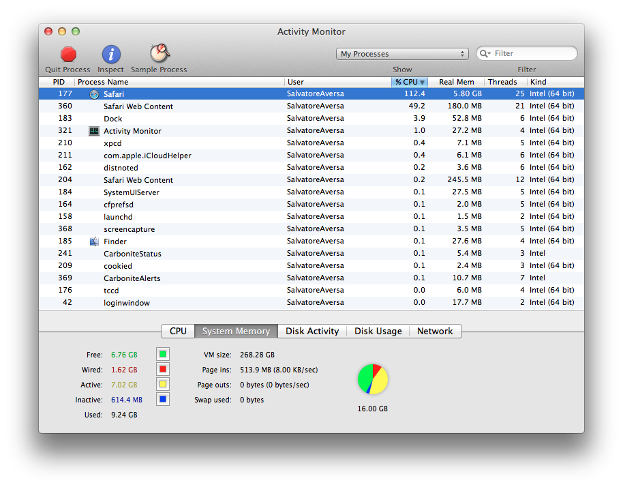
Task: Select the loginwindow process row
Action: point(311,303)
